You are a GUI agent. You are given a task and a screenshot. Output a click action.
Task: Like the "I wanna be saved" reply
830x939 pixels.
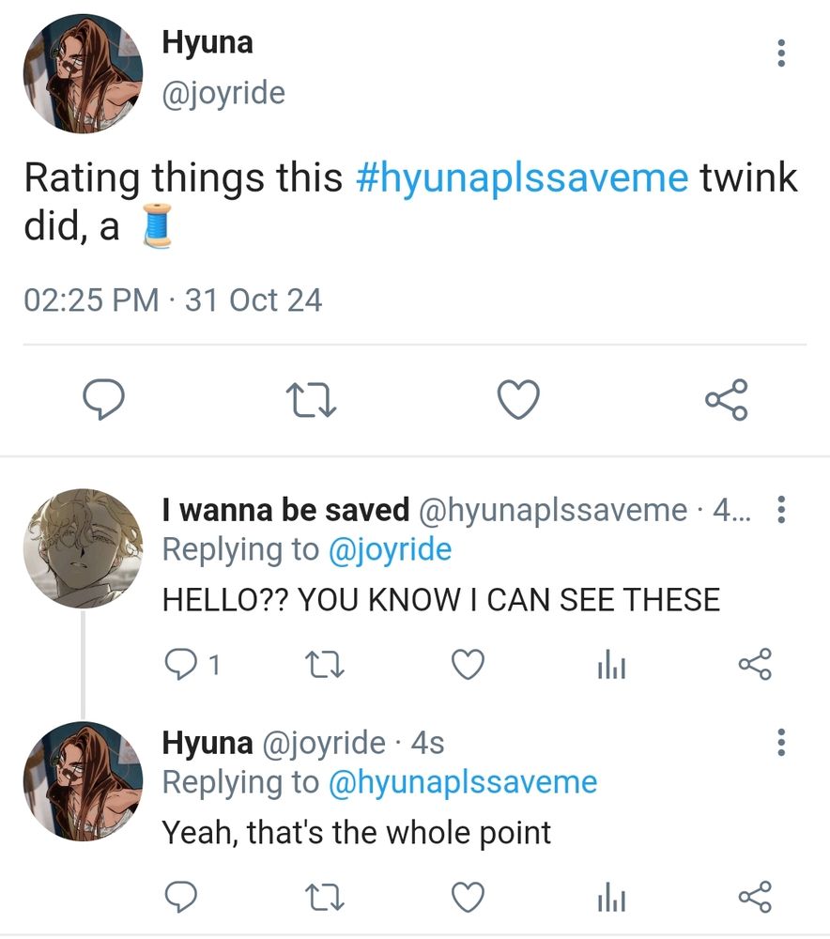(468, 666)
